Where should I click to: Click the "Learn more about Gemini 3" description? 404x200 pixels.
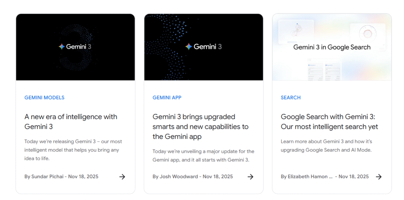[326, 146]
